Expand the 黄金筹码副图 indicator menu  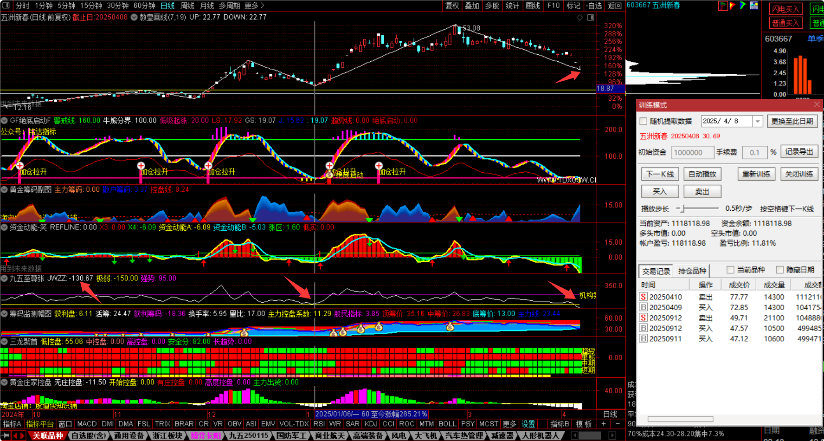pyautogui.click(x=4, y=189)
